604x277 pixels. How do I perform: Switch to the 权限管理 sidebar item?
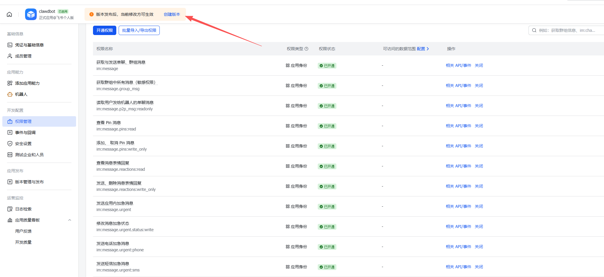click(23, 121)
